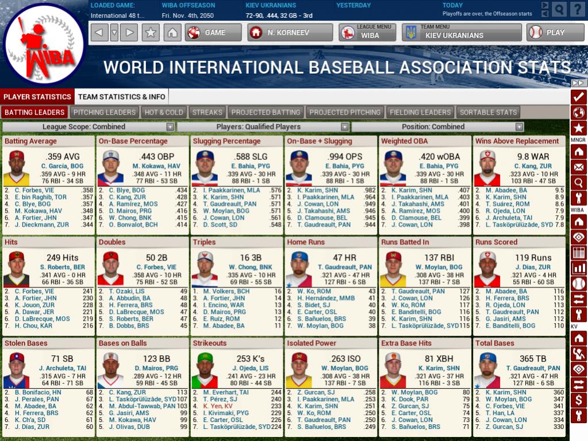Expand the League Scope dropdown
The width and height of the screenshot is (588, 441).
tap(170, 127)
